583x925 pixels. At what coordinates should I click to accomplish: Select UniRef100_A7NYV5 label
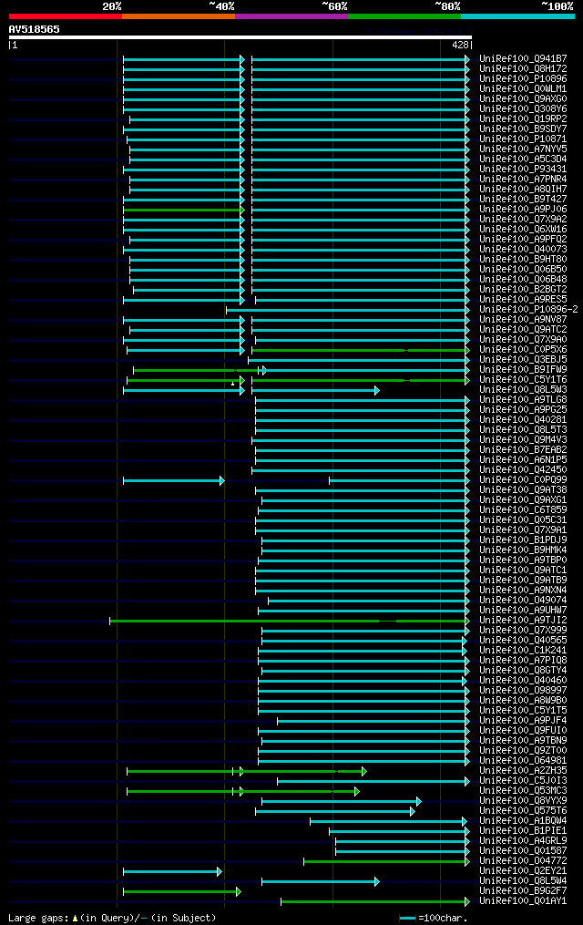click(x=523, y=149)
